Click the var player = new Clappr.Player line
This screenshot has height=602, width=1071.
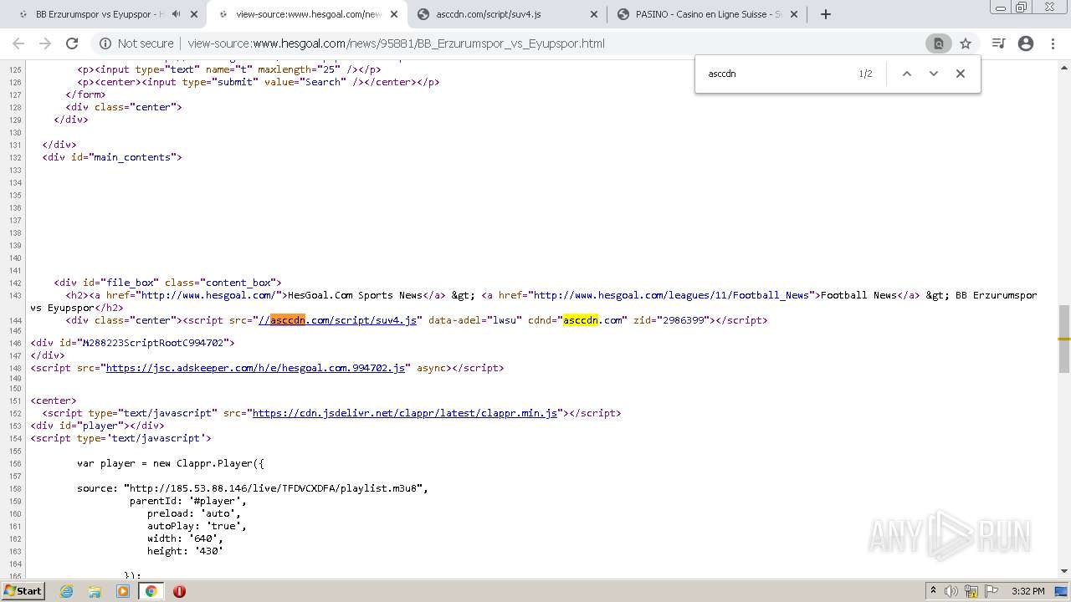click(x=171, y=463)
